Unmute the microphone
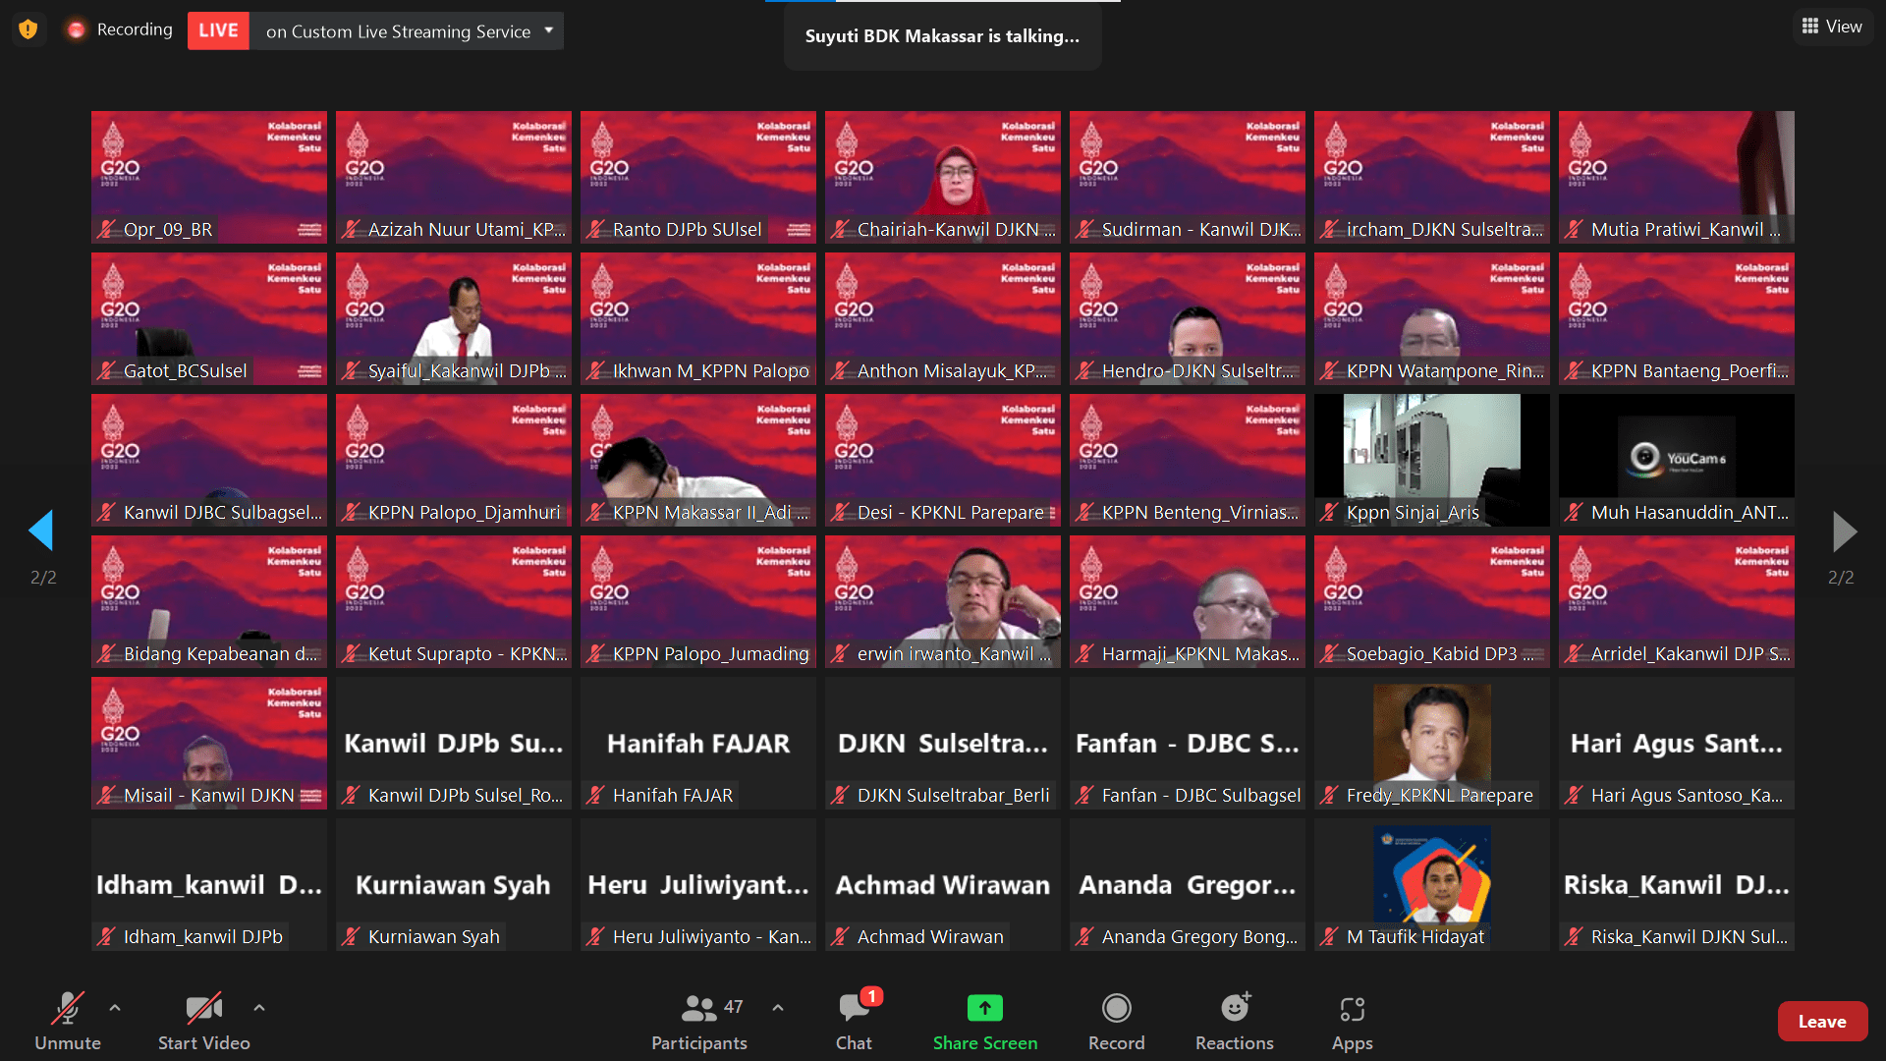1886x1061 pixels. click(68, 1009)
